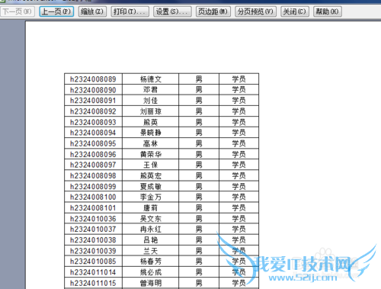
Task: Select cell h2324010039
Action: 93,251
